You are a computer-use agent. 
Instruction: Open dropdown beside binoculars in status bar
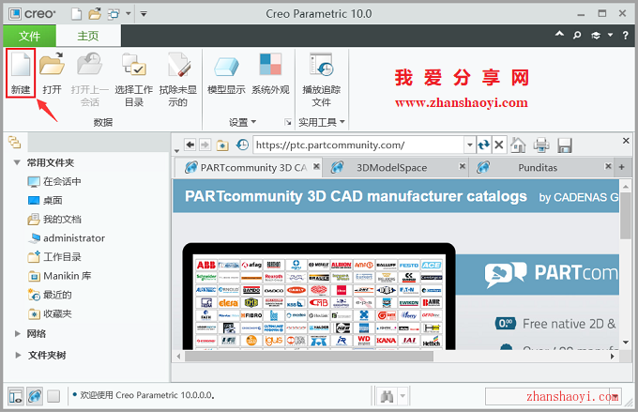(x=403, y=396)
